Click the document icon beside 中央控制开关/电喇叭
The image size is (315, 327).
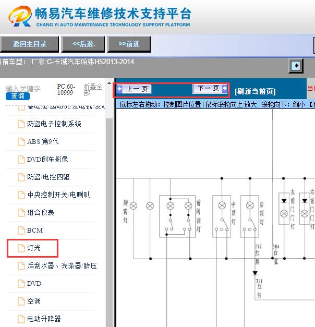(x=21, y=195)
